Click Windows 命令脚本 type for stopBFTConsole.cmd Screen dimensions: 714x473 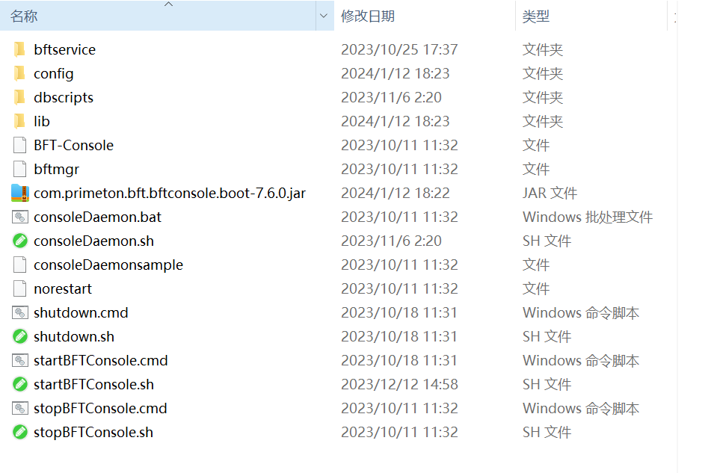point(581,408)
